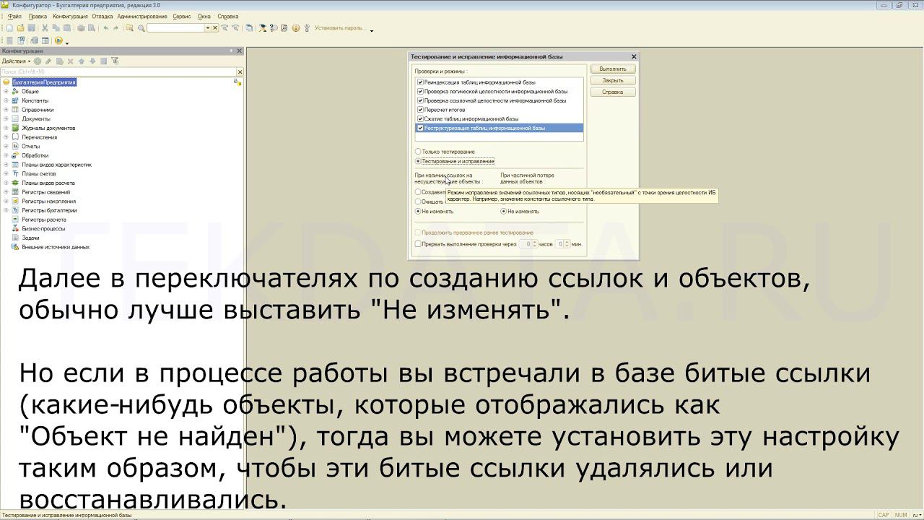This screenshot has height=520, width=924.
Task: Click the Redo arrow in toolbar
Action: 116,27
